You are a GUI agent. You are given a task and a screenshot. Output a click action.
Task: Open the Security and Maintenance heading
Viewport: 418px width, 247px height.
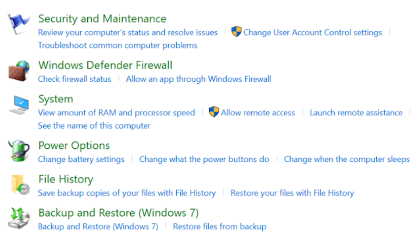coord(102,19)
